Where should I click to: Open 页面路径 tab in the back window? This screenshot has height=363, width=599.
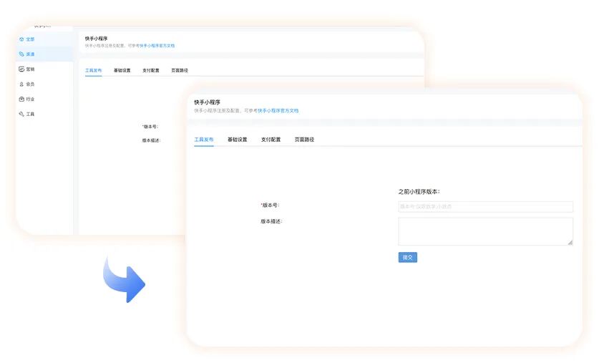pos(180,70)
